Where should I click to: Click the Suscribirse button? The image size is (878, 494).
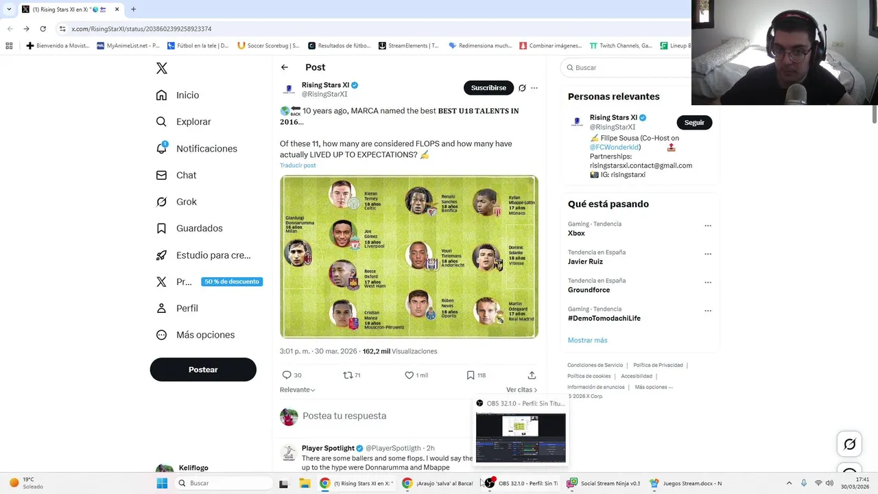(488, 88)
